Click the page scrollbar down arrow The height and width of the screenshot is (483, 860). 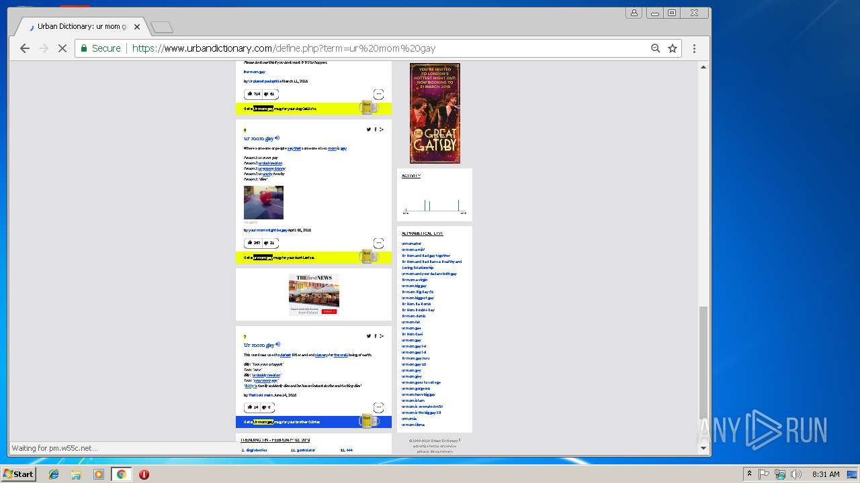[703, 448]
